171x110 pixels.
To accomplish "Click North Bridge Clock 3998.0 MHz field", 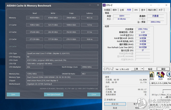I will (89, 67).
